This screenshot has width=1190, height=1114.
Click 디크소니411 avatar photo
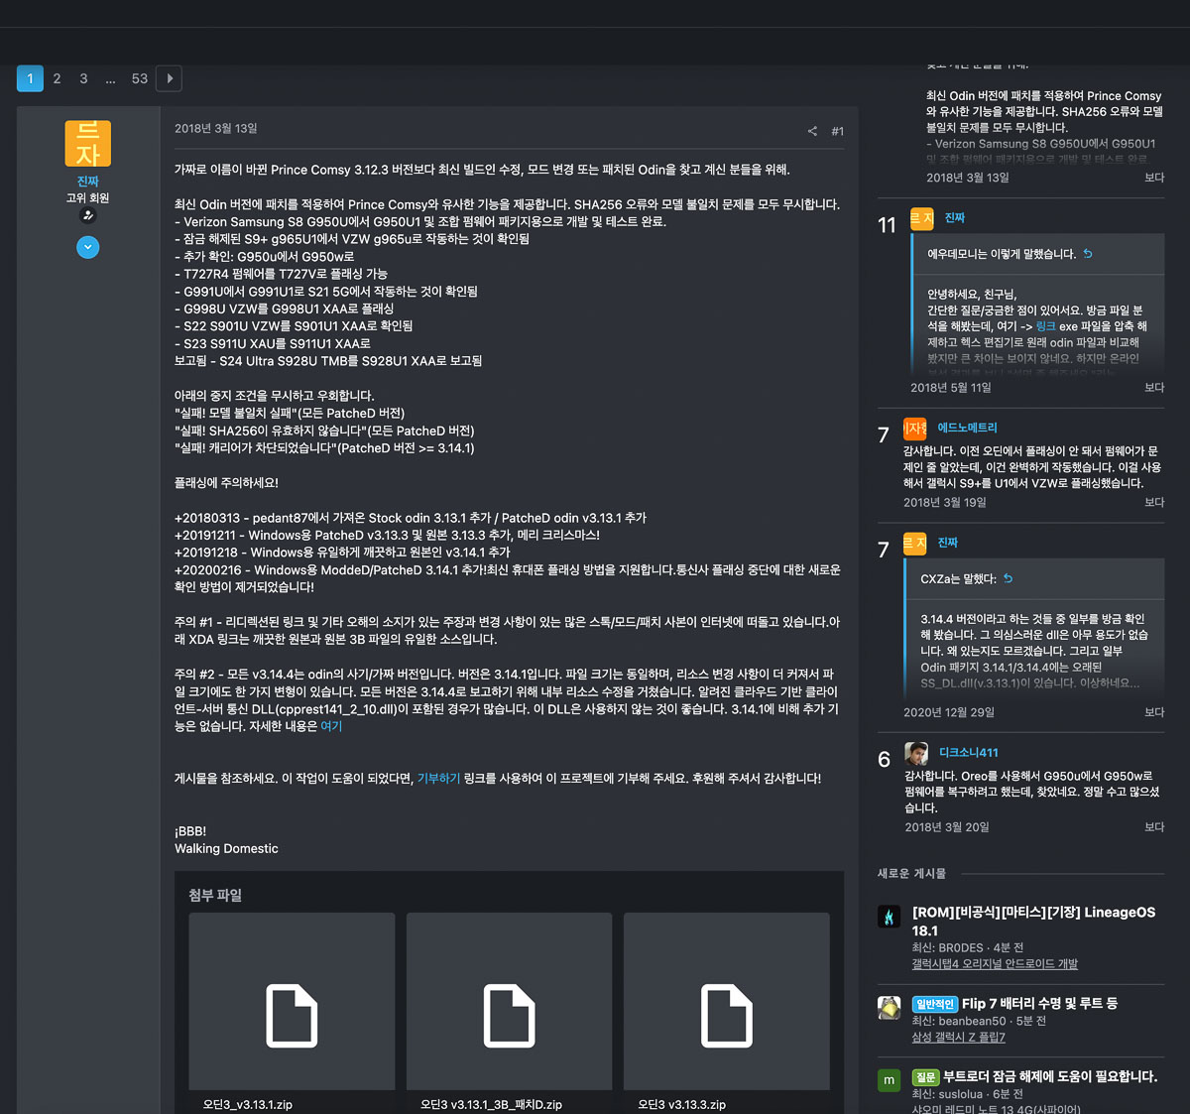point(916,754)
